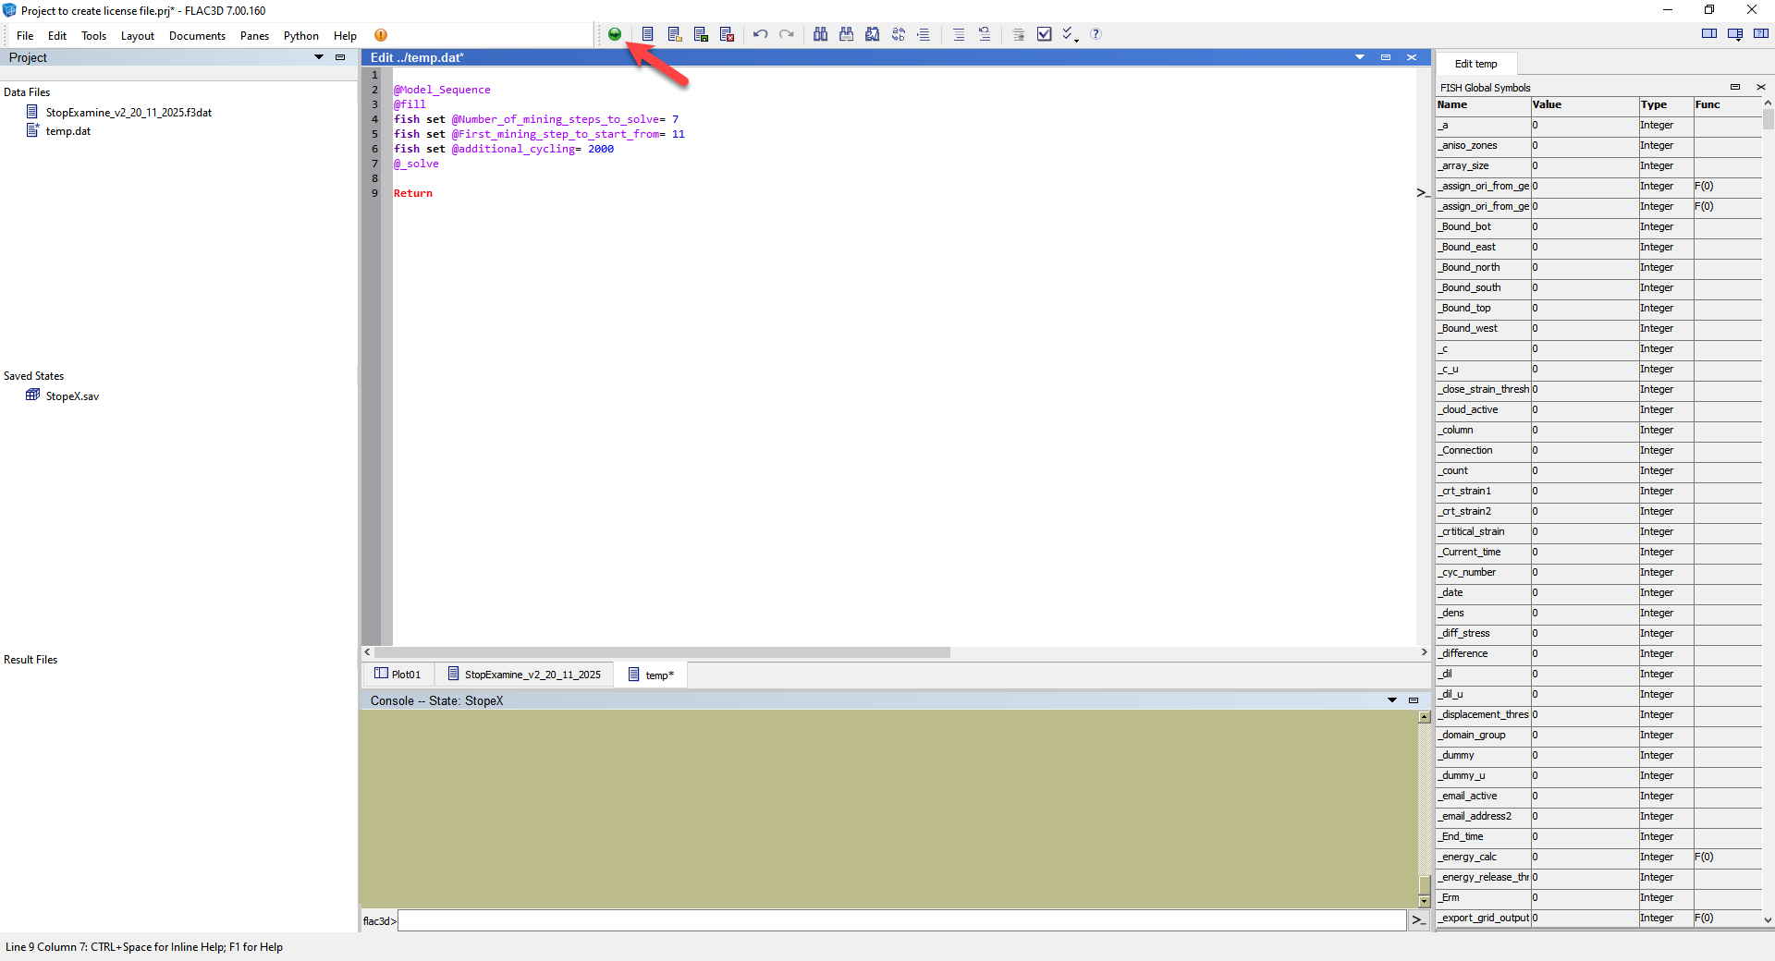This screenshot has width=1775, height=961.
Task: Open the Project pane dropdown arrow
Action: (x=319, y=57)
